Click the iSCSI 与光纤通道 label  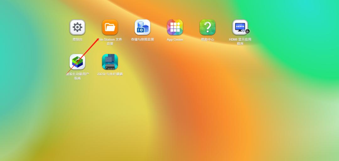click(110, 74)
